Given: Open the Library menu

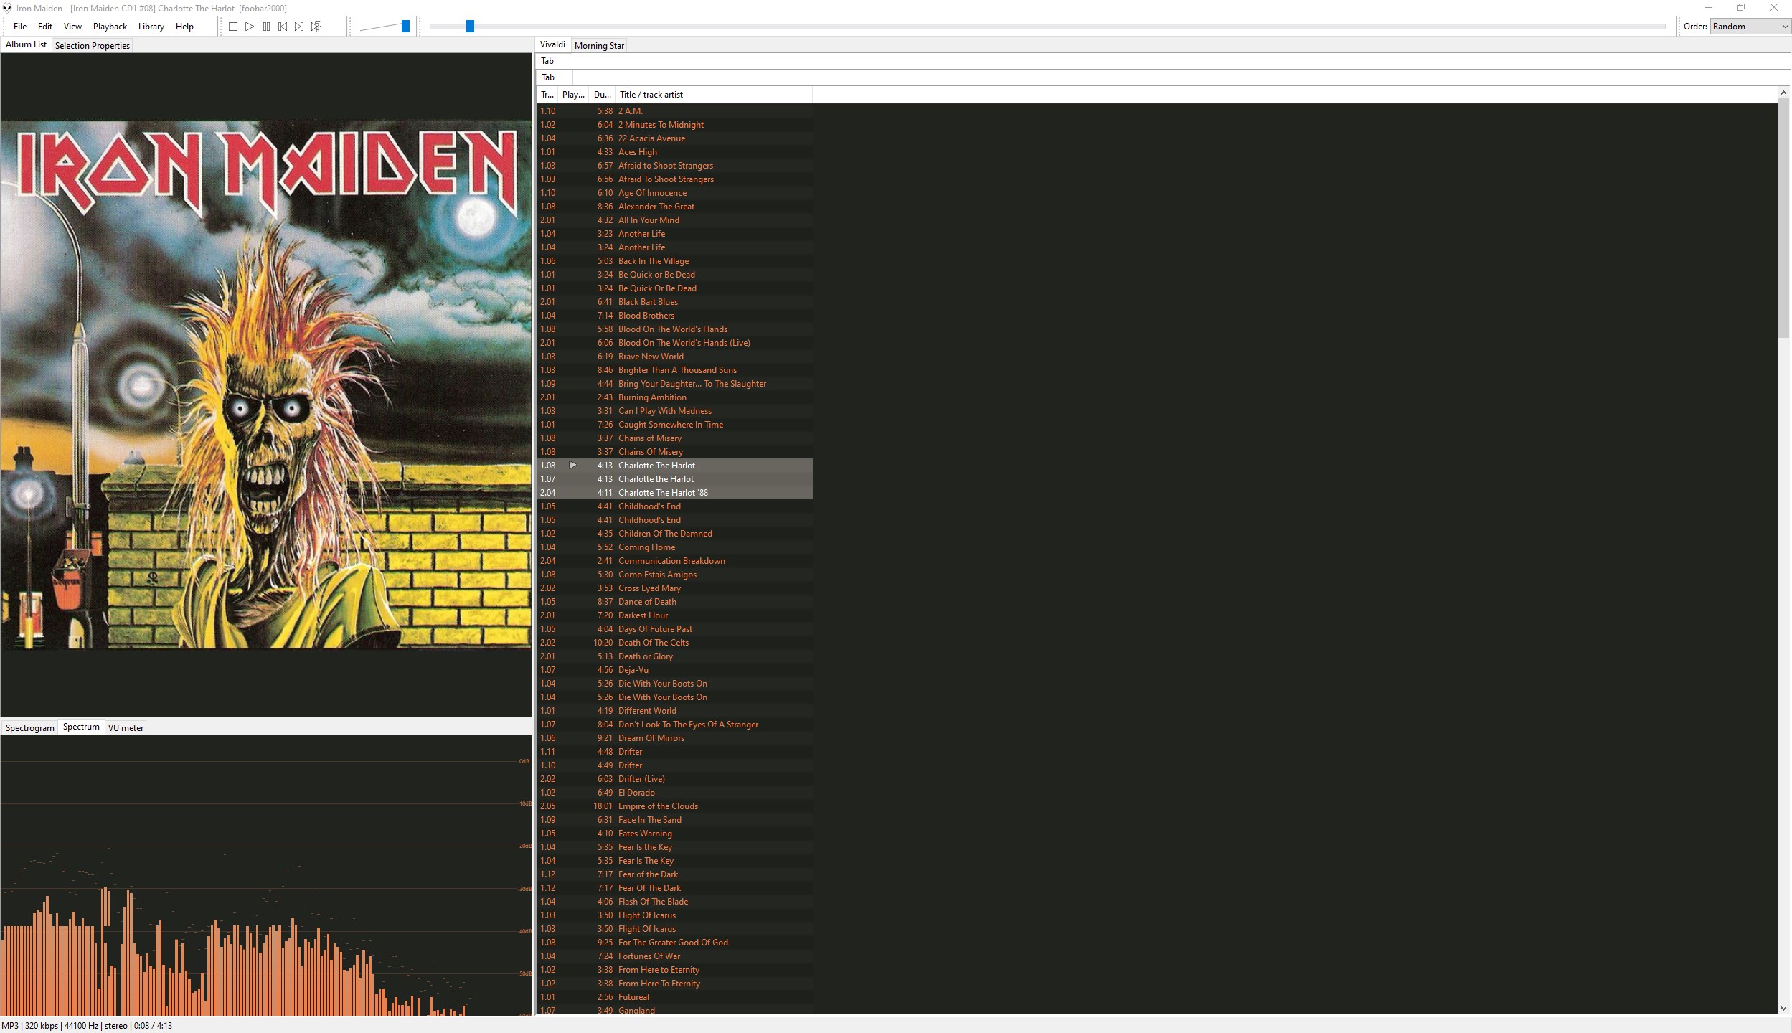Looking at the screenshot, I should 151,27.
